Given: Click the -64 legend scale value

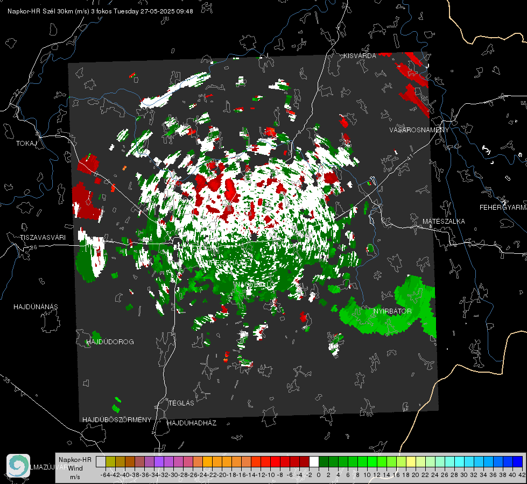Looking at the screenshot, I should click(x=105, y=475).
